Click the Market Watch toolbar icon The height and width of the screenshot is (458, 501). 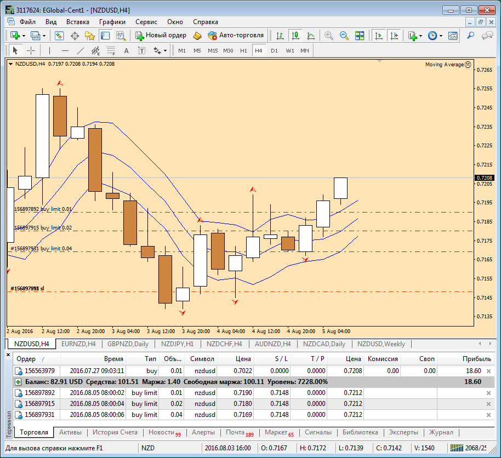[59, 36]
